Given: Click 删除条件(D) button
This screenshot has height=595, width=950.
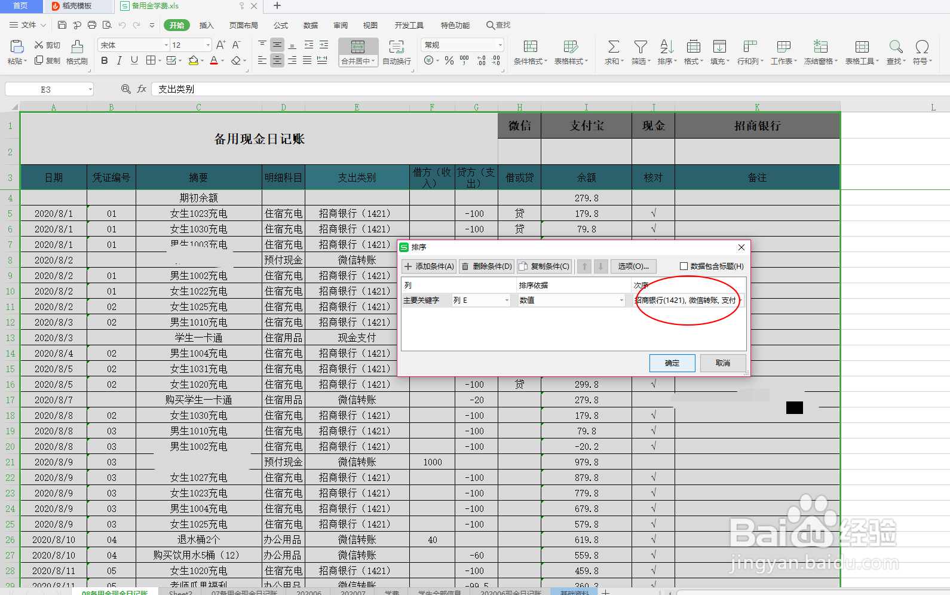Looking at the screenshot, I should (486, 266).
